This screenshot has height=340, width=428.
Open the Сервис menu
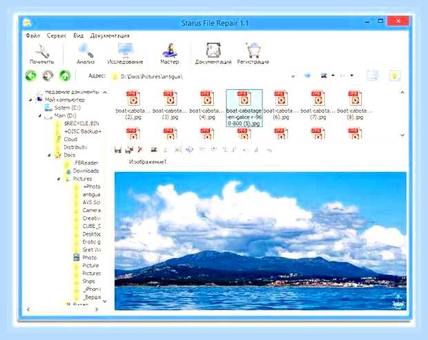coord(57,36)
